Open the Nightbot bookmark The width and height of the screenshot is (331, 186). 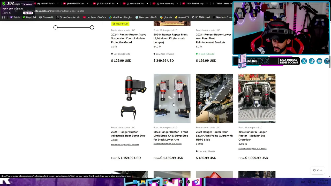tap(222, 17)
